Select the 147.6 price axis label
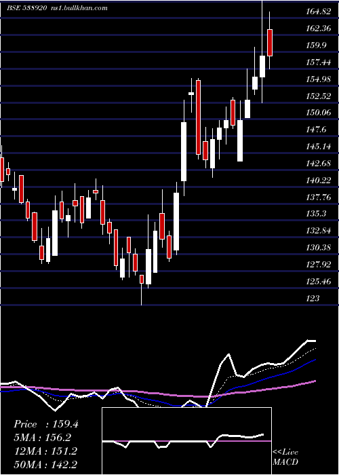The image size is (339, 475). pyautogui.click(x=315, y=130)
